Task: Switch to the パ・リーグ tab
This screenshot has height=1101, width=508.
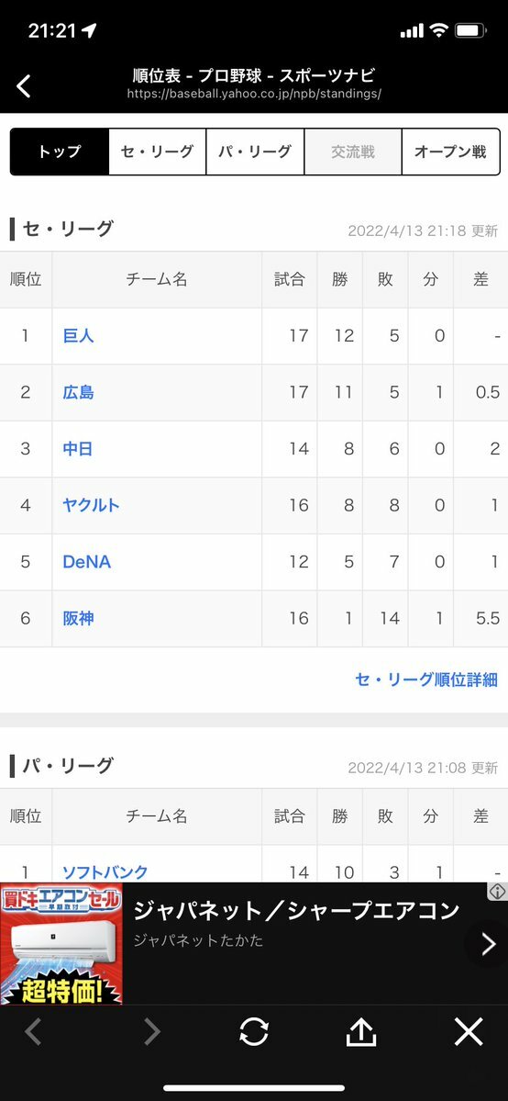Action: tap(255, 151)
